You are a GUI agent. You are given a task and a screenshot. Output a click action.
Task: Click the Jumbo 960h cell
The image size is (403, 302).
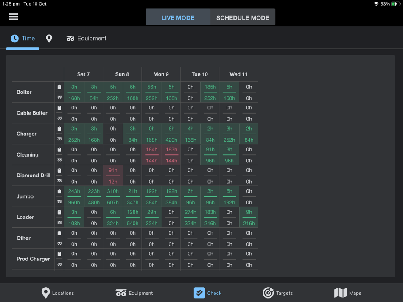(74, 202)
